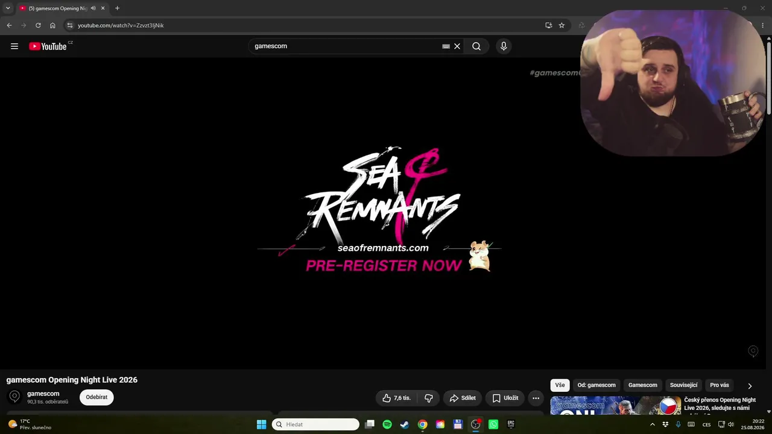772x434 pixels.
Task: Open the clock and date flyout
Action: 754,424
